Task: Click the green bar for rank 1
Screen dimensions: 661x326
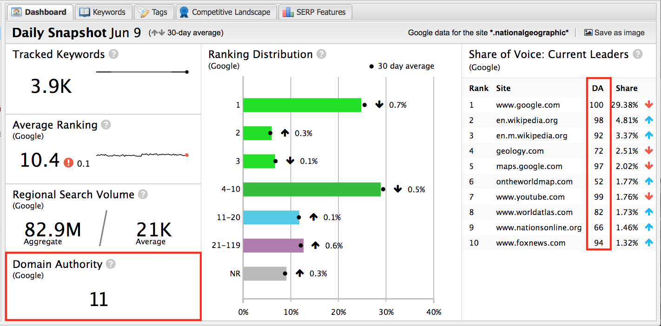Action: click(x=302, y=105)
